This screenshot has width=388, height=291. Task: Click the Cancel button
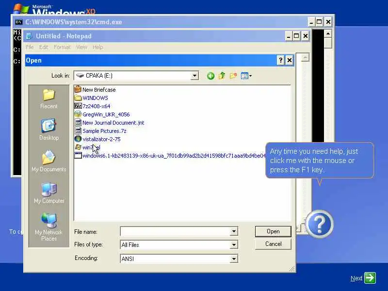[x=273, y=244]
